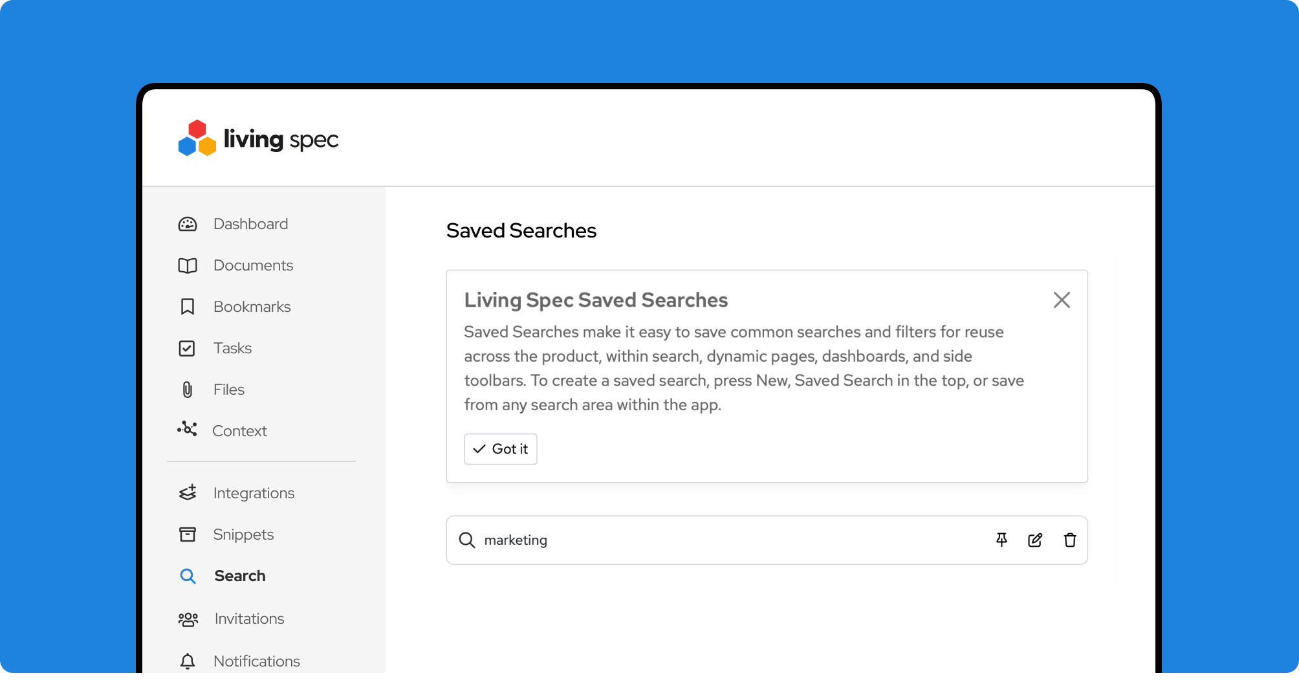Click the magnifier icon beside marketing
This screenshot has height=682, width=1299.
(x=466, y=540)
